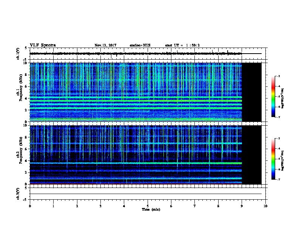Click the "VLF Spectra" title text
The width and height of the screenshot is (299, 231).
coord(43,45)
